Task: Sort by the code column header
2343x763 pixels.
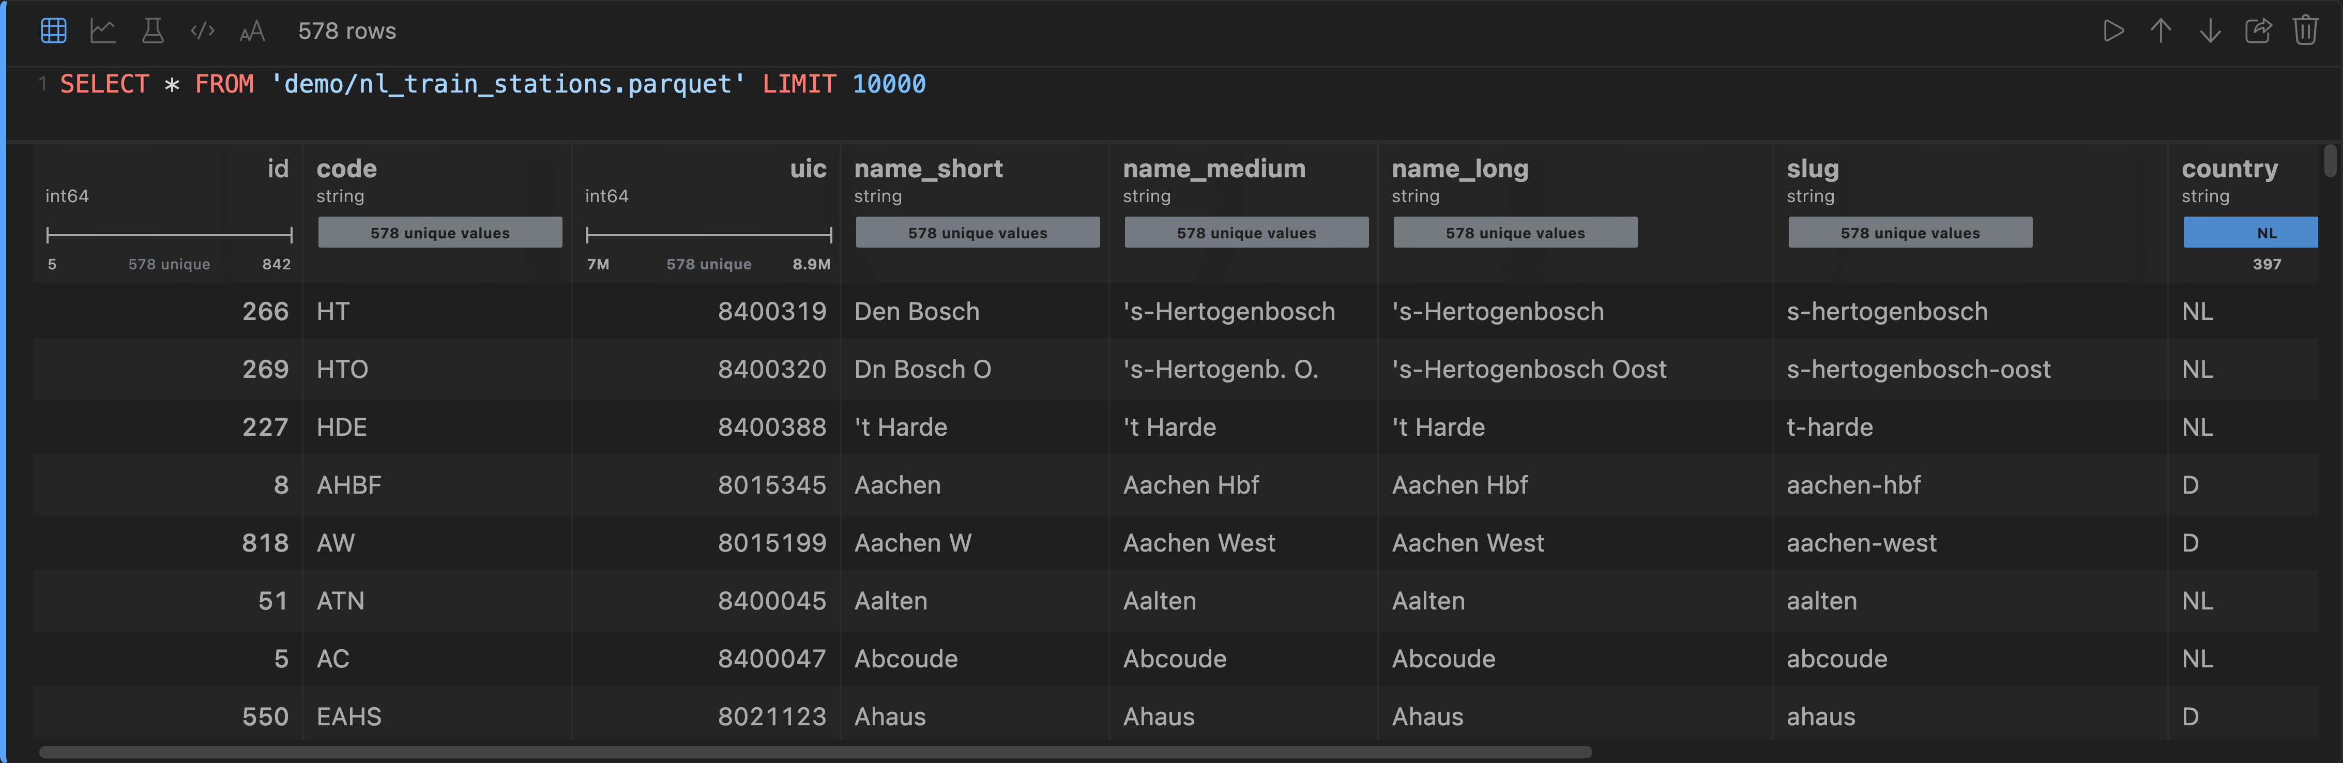Action: click(346, 168)
